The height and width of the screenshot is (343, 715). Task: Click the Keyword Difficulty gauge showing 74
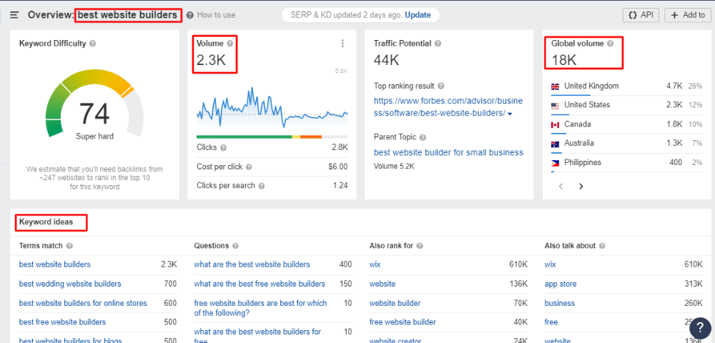coord(94,104)
